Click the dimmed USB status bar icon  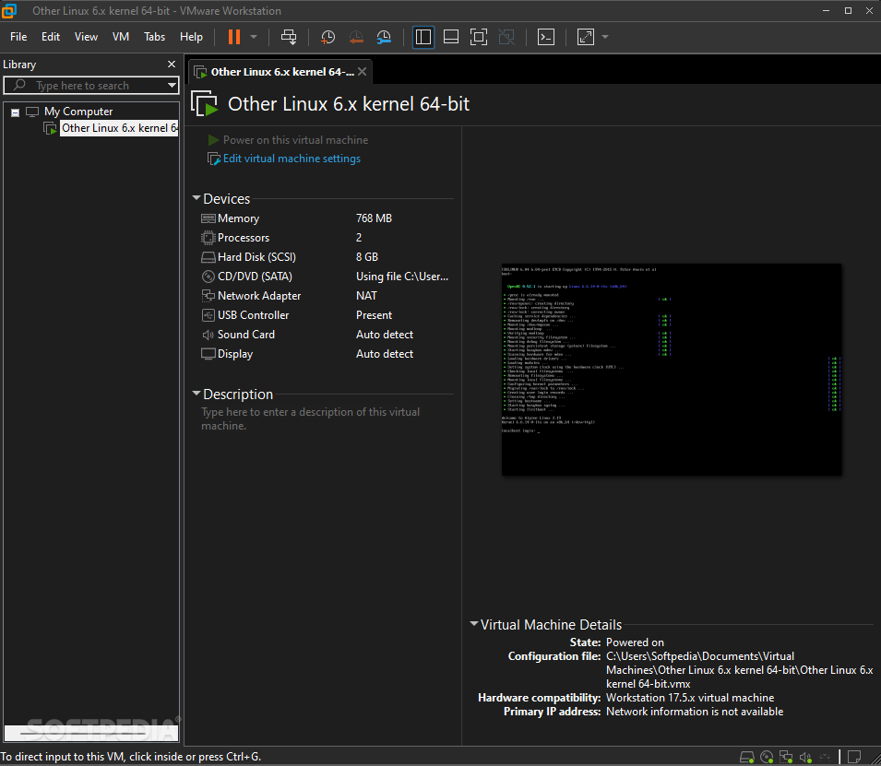tap(824, 757)
